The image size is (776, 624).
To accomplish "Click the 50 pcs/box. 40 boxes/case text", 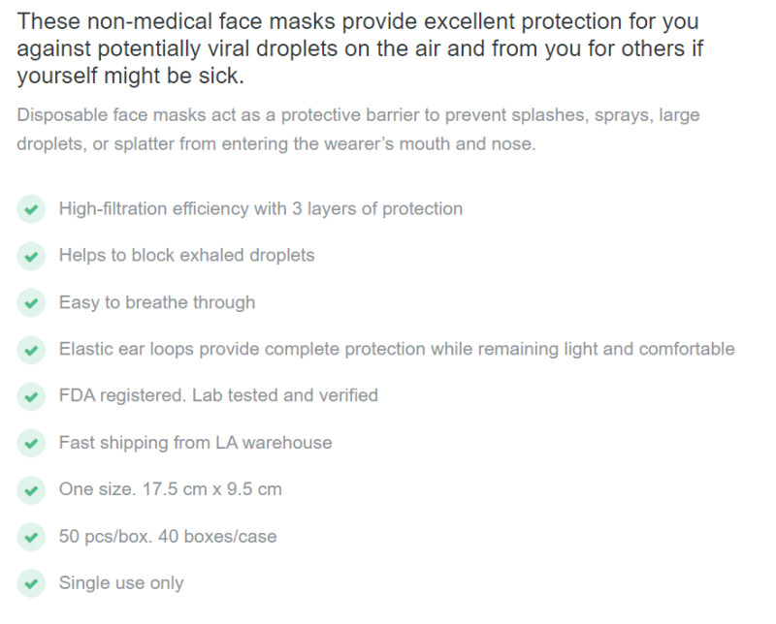I will [x=168, y=536].
